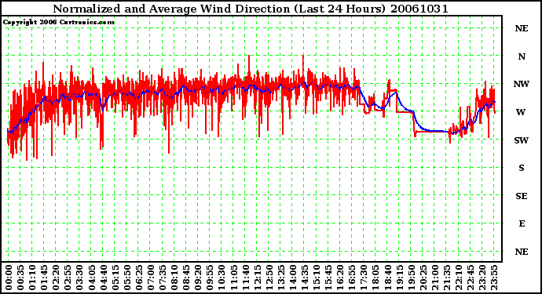
Task: Click the 01:45 time axis label
Action: click(44, 278)
